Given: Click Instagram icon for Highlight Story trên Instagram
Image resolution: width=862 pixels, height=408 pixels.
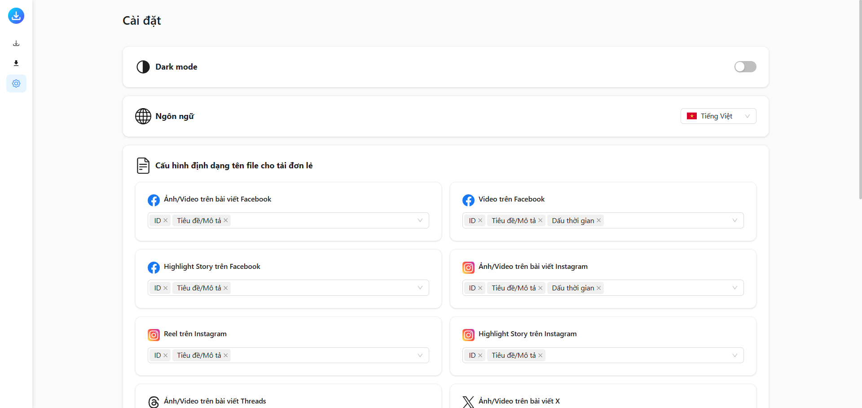Looking at the screenshot, I should point(468,335).
